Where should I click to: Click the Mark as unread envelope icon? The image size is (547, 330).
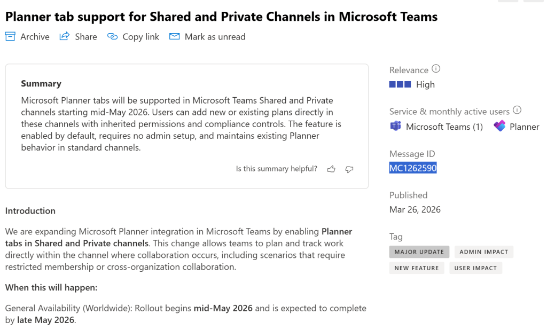[x=174, y=36]
